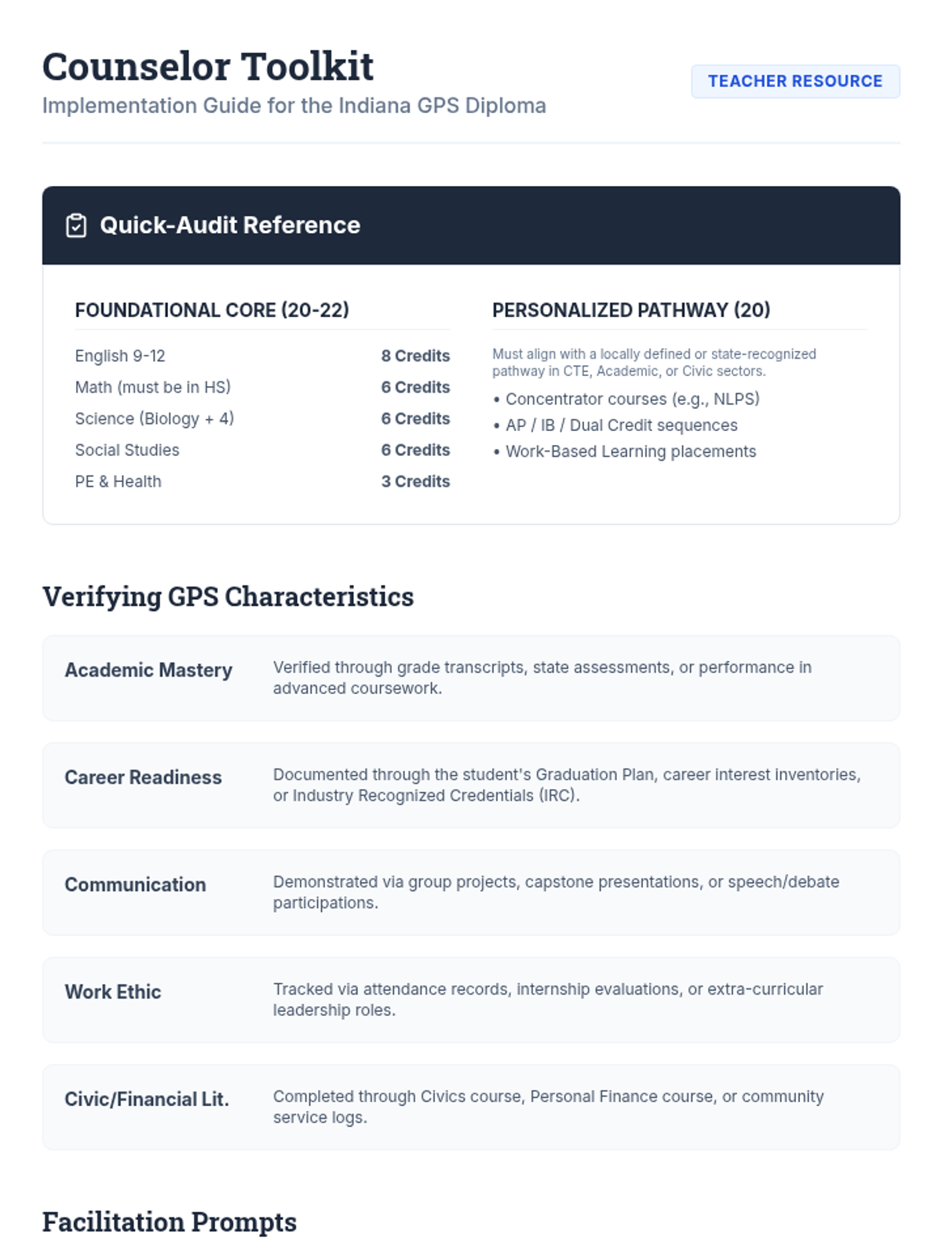Click the Quick-Audit Reference header text

pyautogui.click(x=229, y=225)
